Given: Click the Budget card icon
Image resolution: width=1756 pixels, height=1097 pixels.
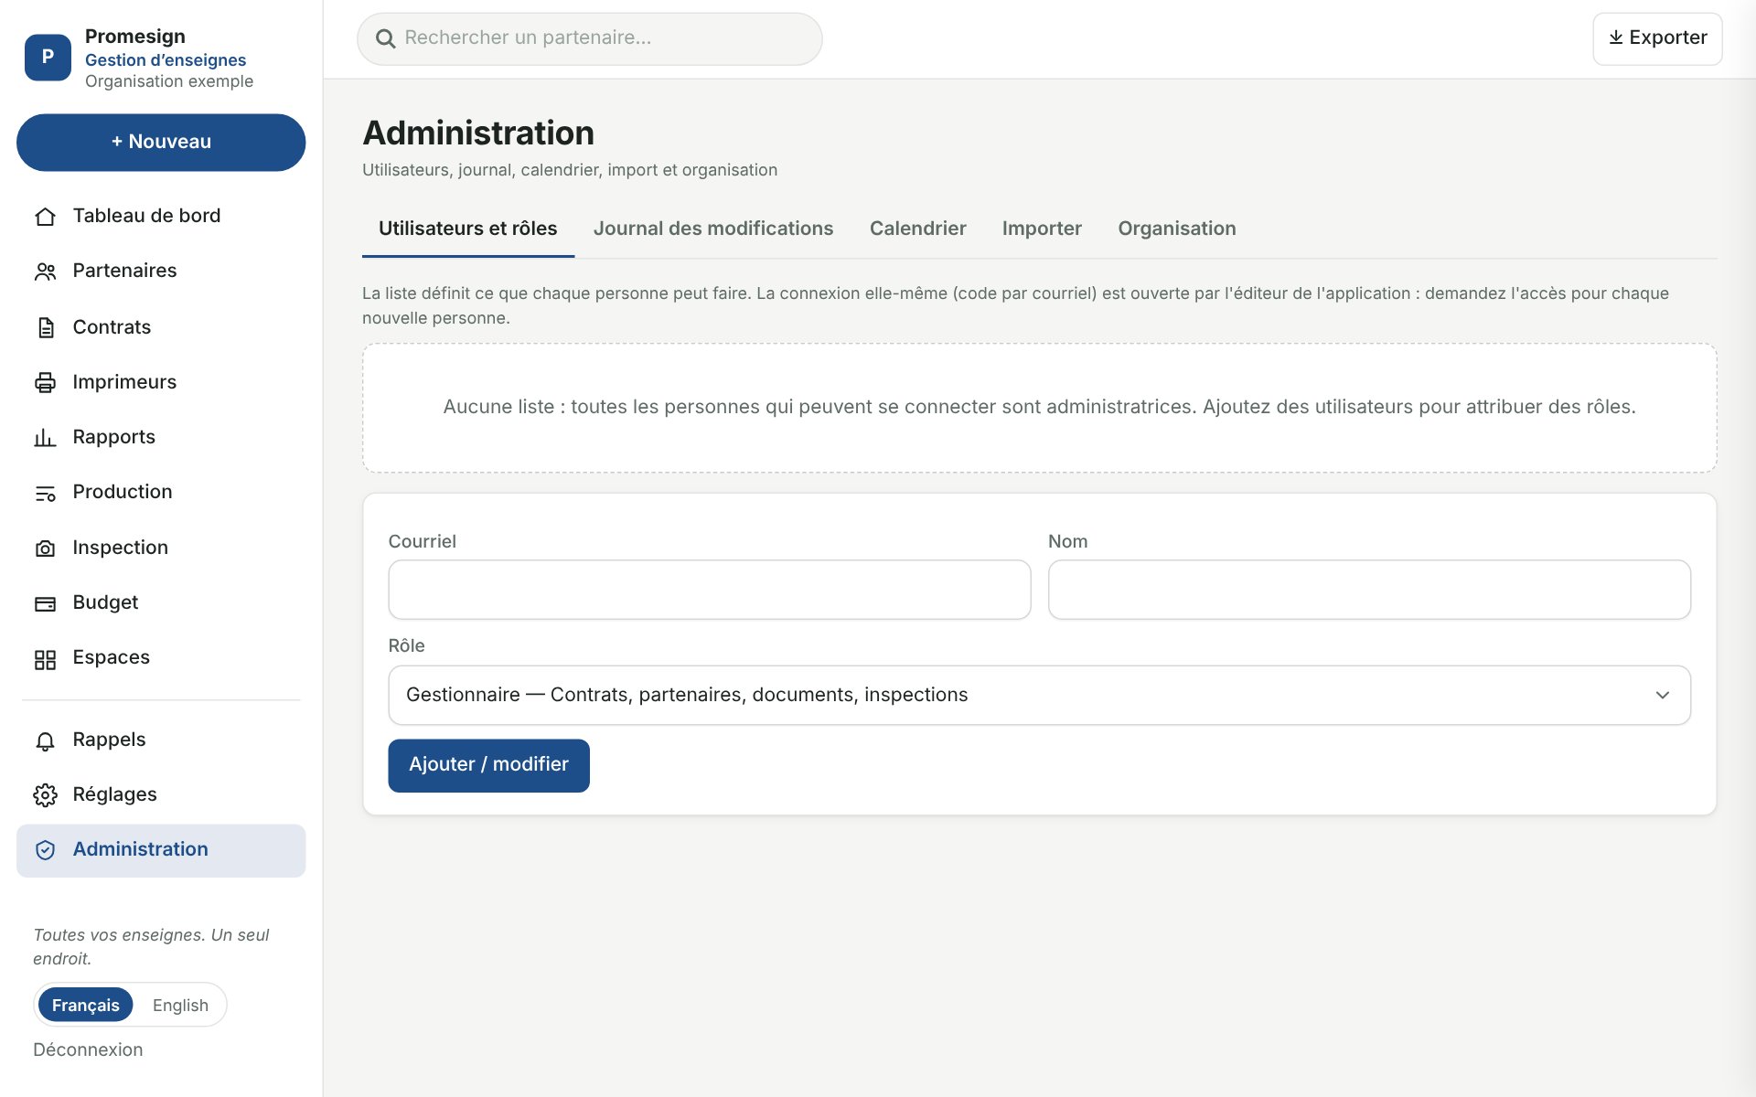Looking at the screenshot, I should pyautogui.click(x=45, y=603).
